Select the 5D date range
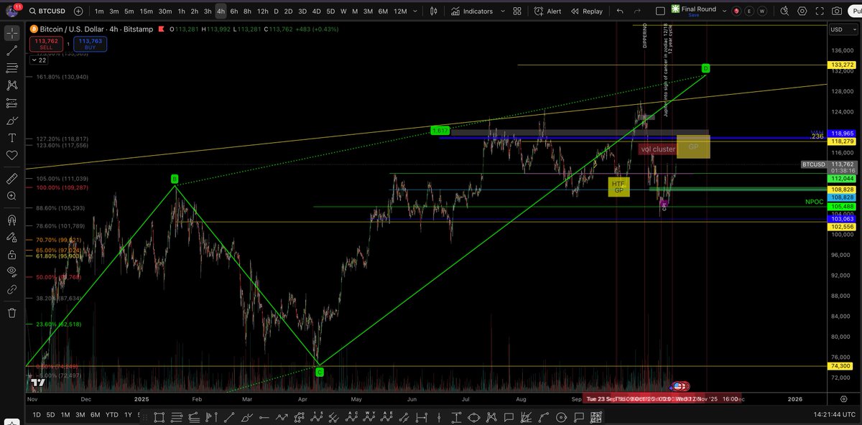 click(51, 415)
